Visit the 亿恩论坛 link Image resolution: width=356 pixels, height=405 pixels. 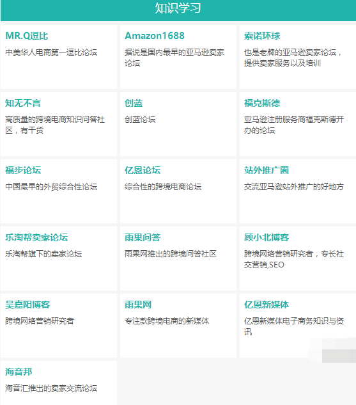pos(143,170)
